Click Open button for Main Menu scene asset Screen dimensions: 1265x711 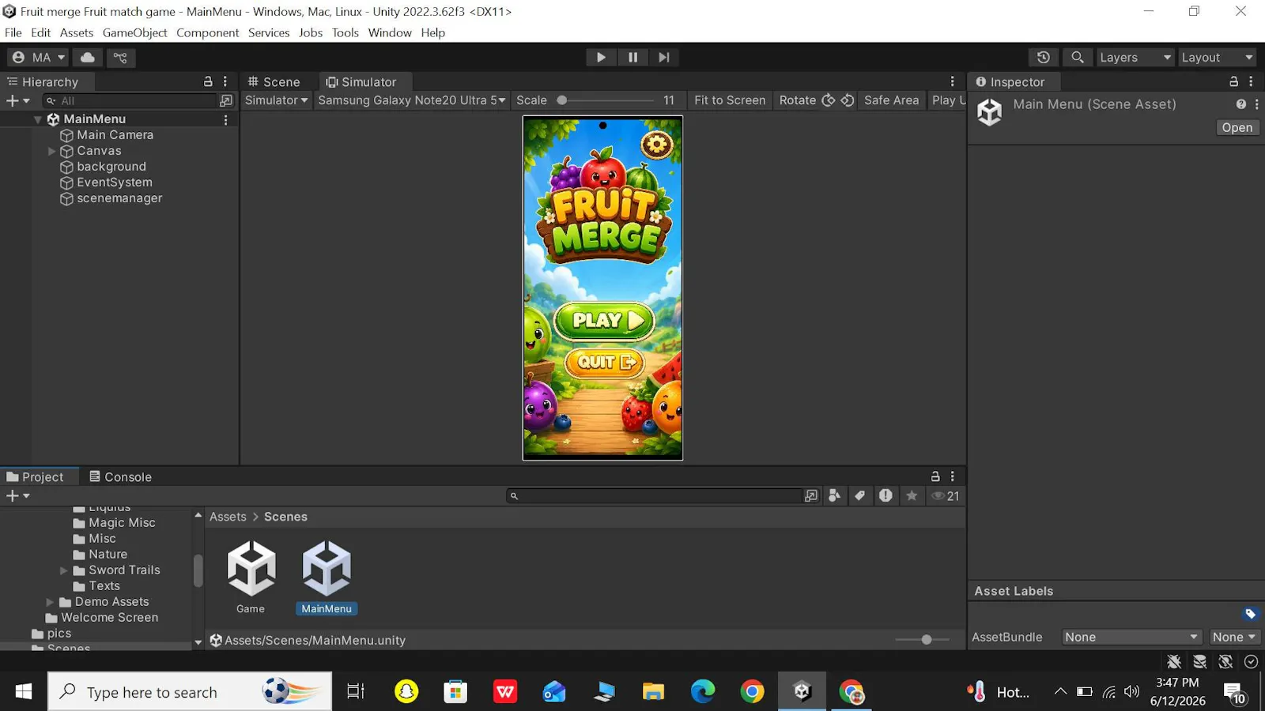[1237, 127]
